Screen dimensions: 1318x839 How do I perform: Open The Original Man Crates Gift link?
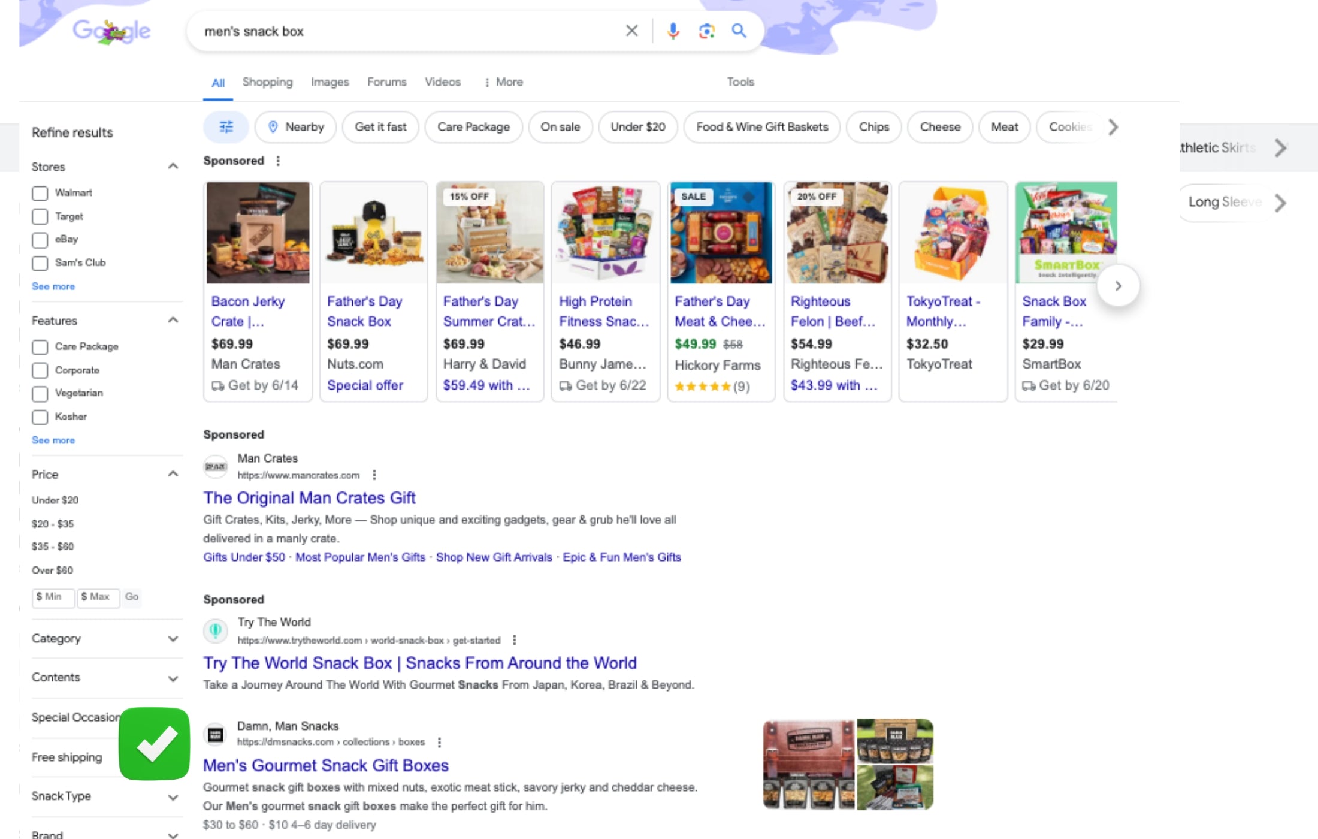(x=309, y=498)
